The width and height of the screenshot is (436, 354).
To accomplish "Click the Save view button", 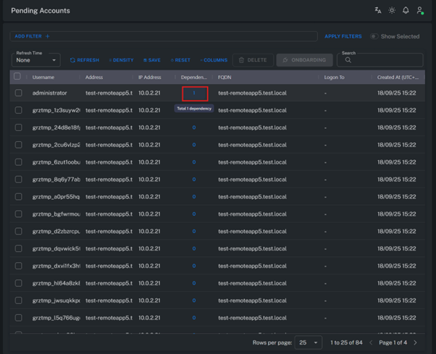I will click(152, 60).
